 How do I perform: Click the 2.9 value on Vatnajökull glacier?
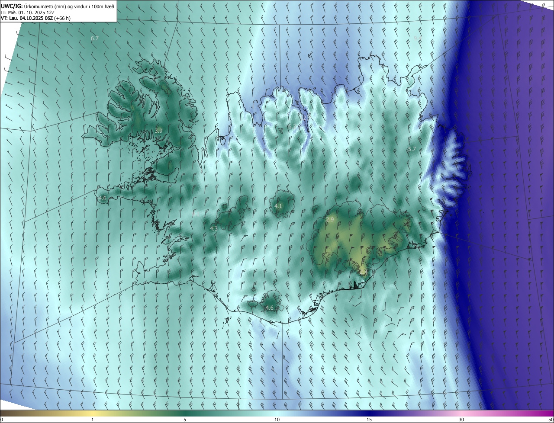click(330, 220)
